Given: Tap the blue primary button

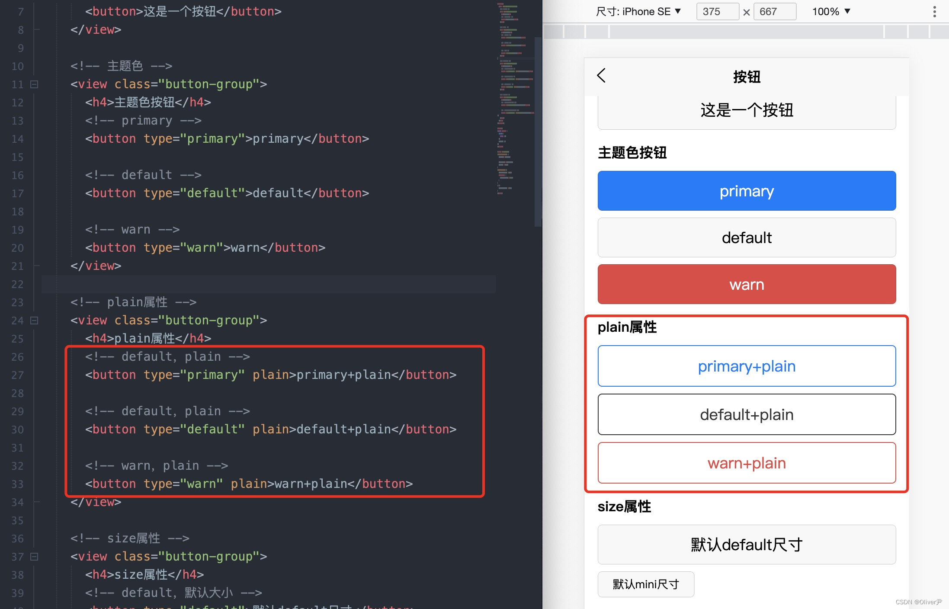Looking at the screenshot, I should (x=747, y=191).
